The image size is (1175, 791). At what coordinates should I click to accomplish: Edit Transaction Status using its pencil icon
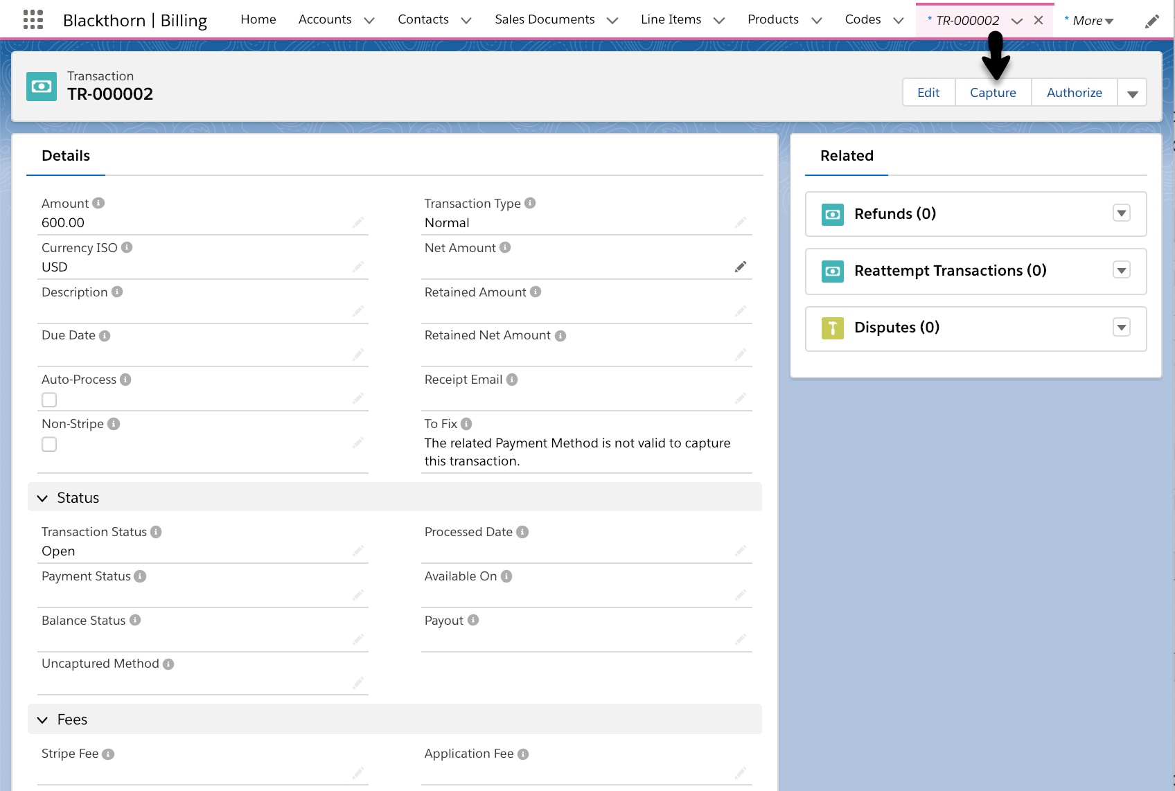[358, 551]
